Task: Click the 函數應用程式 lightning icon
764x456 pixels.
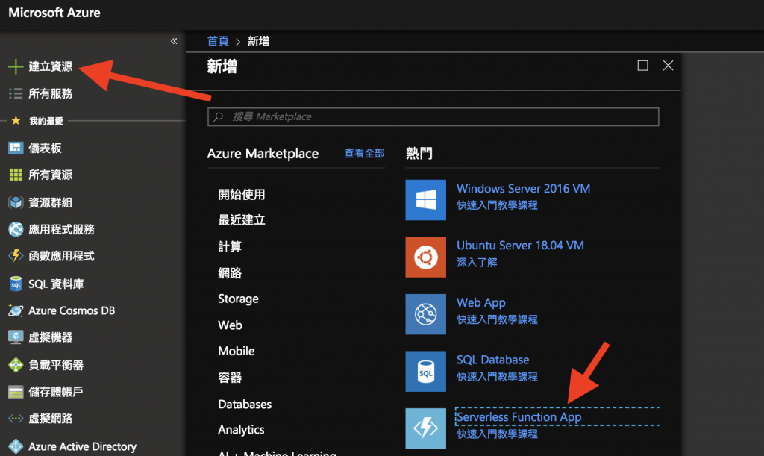Action: click(x=16, y=256)
